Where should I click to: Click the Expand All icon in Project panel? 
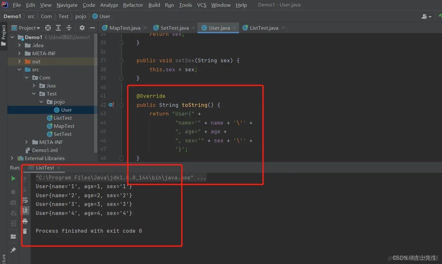(58, 28)
